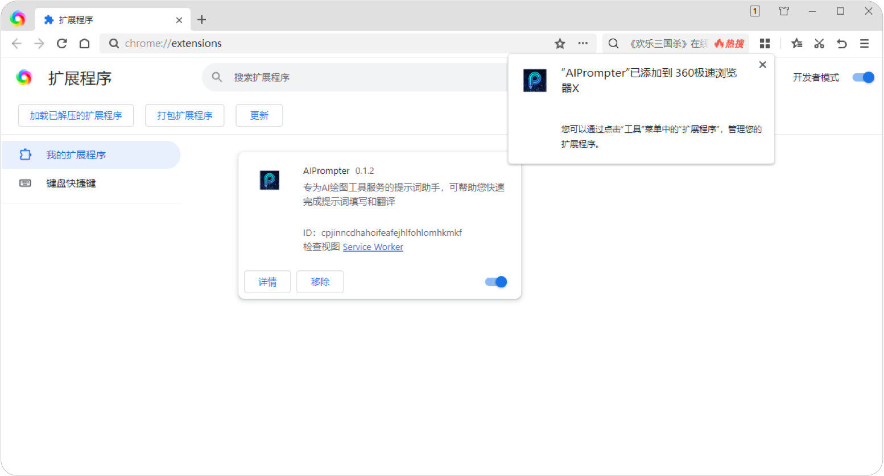
Task: Select 我的扩展程序 in sidebar
Action: point(91,155)
